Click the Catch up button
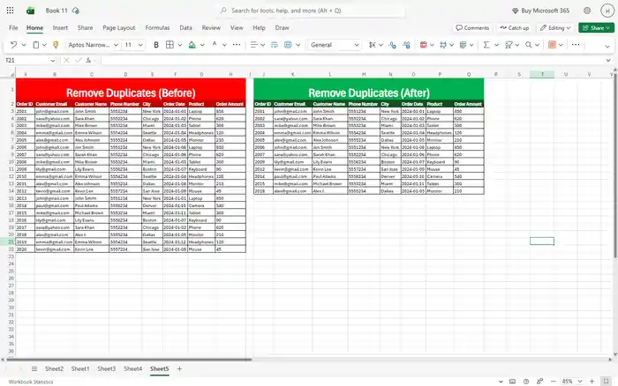Image resolution: width=618 pixels, height=386 pixels. (x=515, y=28)
